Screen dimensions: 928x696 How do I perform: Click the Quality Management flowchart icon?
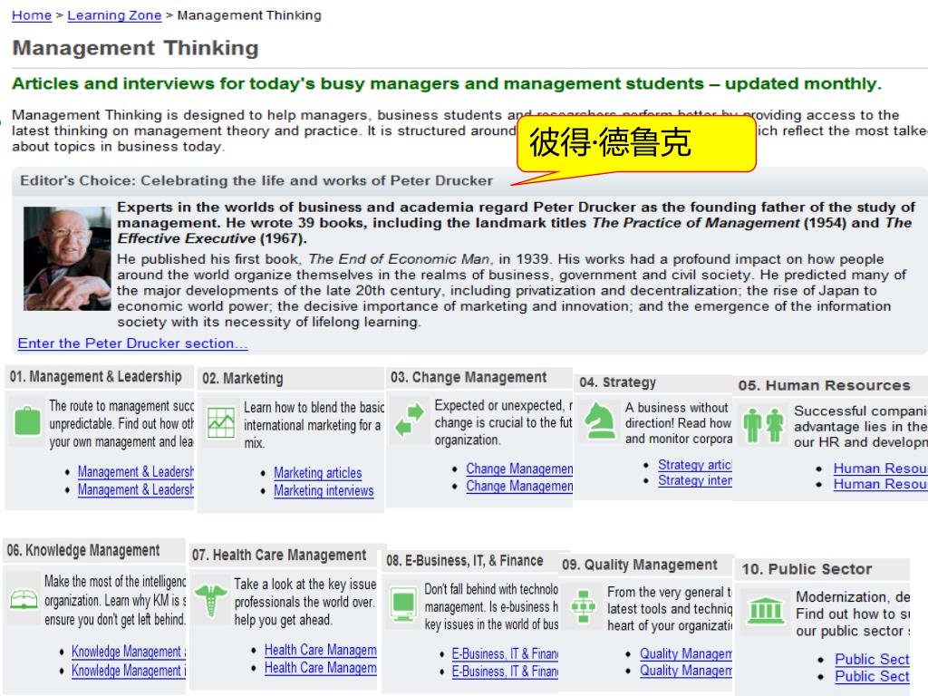tap(583, 605)
